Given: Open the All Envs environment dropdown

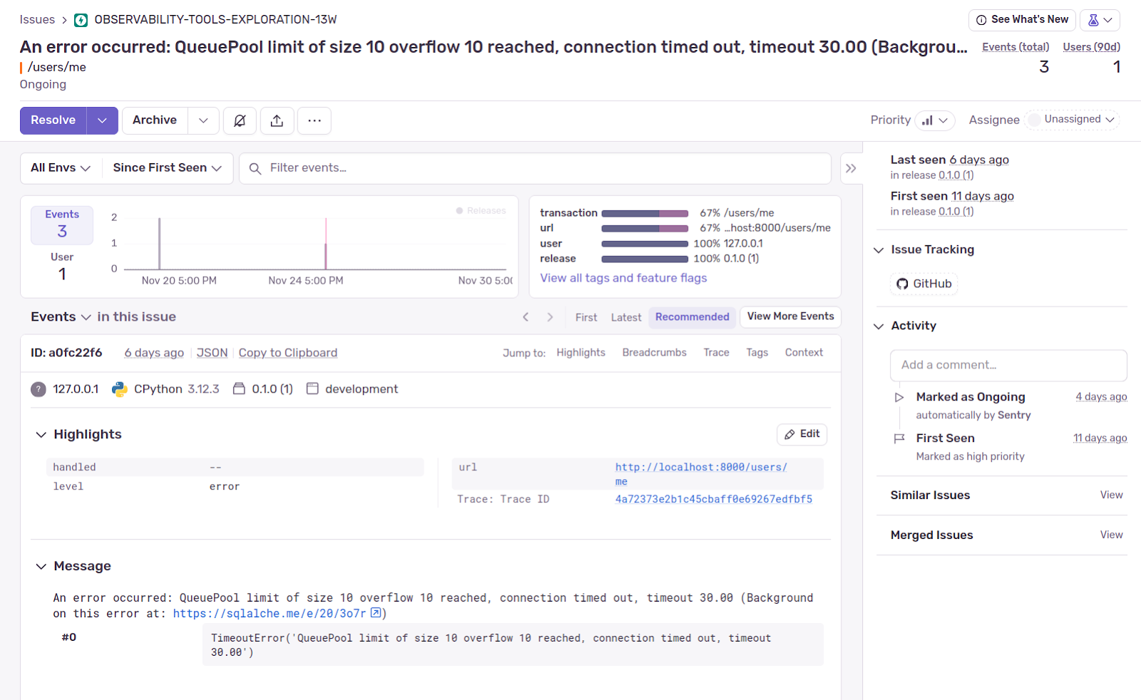Looking at the screenshot, I should [x=61, y=168].
